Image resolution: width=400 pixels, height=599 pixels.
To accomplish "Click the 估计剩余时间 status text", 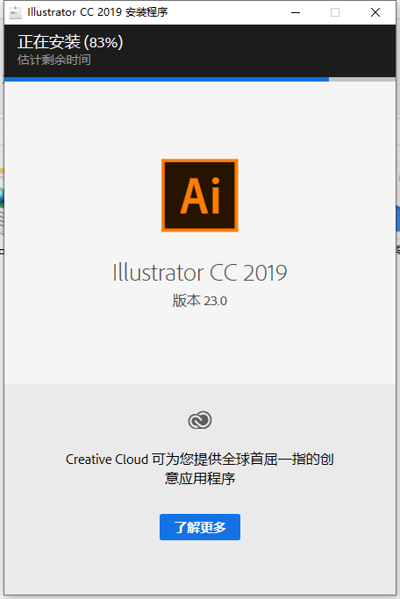I will [54, 60].
